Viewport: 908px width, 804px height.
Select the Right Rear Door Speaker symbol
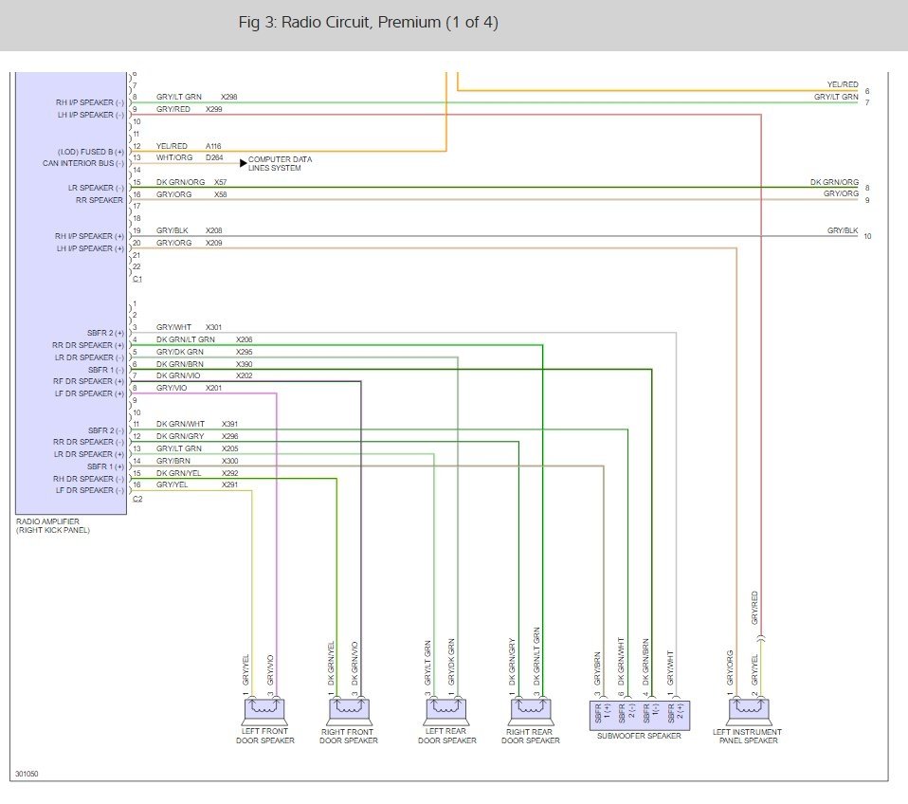(x=531, y=711)
